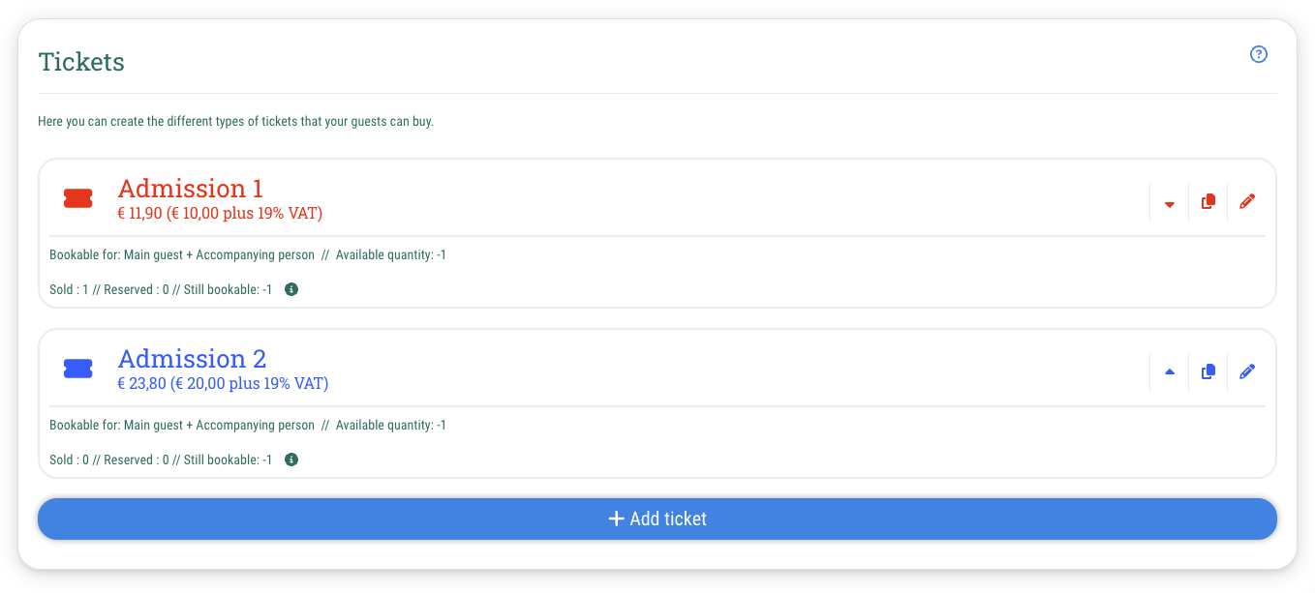
Task: Click Admission 1 Sold : 1 status line
Action: [x=161, y=289]
